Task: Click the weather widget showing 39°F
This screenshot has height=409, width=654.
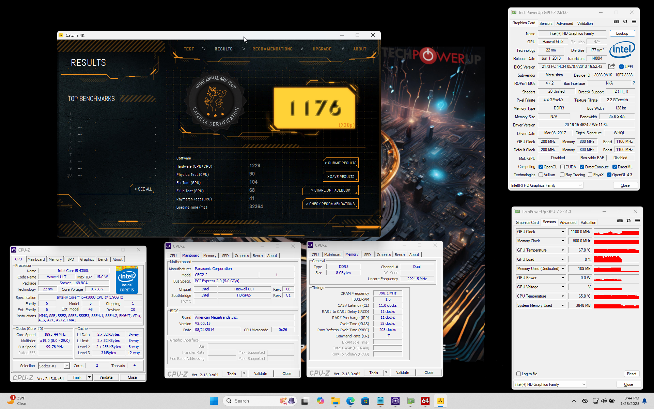Action: click(x=16, y=401)
